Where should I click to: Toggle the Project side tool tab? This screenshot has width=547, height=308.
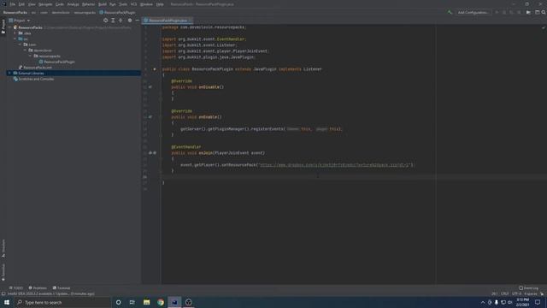(x=3, y=27)
